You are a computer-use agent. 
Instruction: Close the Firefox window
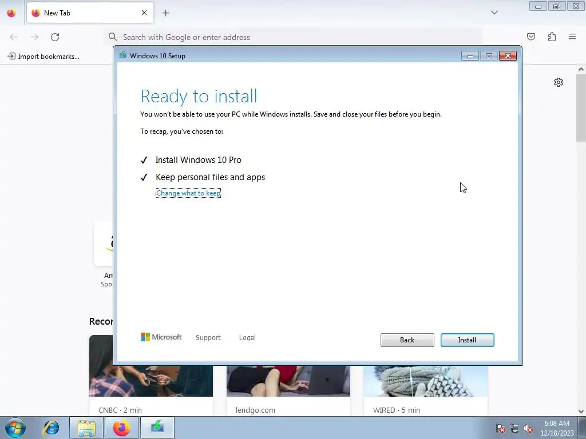click(x=576, y=6)
